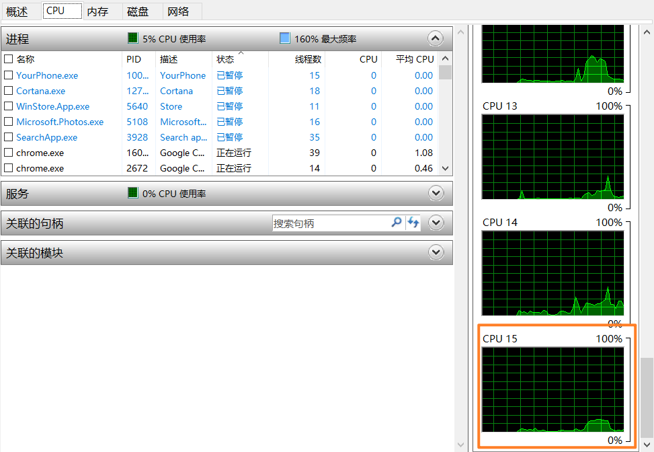Select the CPU tab
Image resolution: width=654 pixels, height=452 pixels.
[x=62, y=11]
